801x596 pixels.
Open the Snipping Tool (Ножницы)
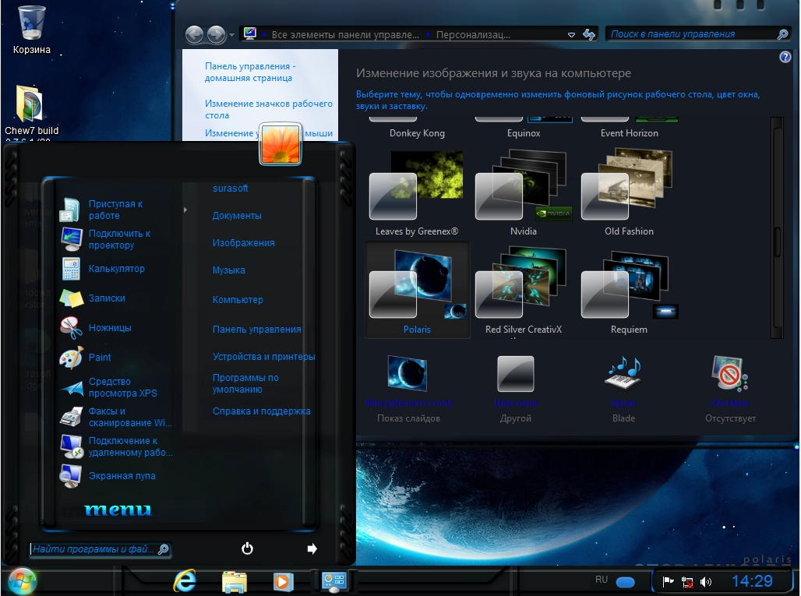109,328
